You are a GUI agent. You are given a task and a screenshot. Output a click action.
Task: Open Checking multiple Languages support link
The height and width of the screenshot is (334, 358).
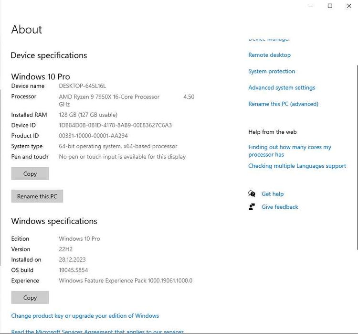point(297,166)
